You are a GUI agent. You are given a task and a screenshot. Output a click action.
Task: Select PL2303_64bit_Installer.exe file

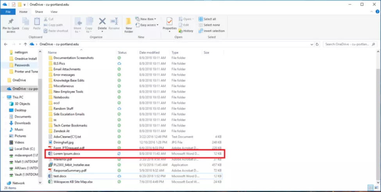[134, 165]
